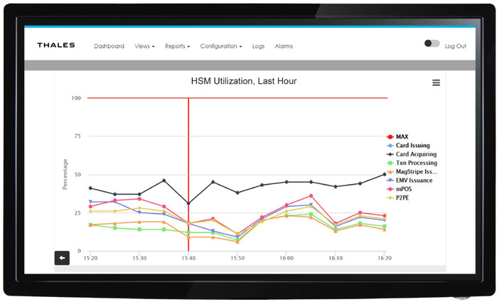Toggle Card Issuing series in legend
The height and width of the screenshot is (302, 499).
click(408, 146)
